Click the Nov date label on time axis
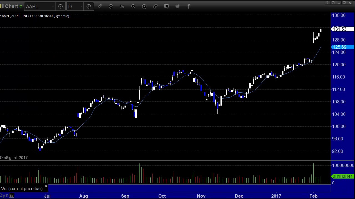The height and width of the screenshot is (199, 355). (x=201, y=196)
